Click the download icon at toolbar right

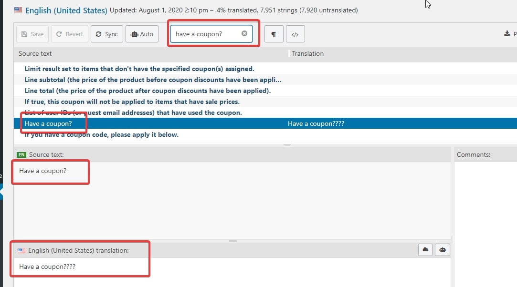coord(507,33)
